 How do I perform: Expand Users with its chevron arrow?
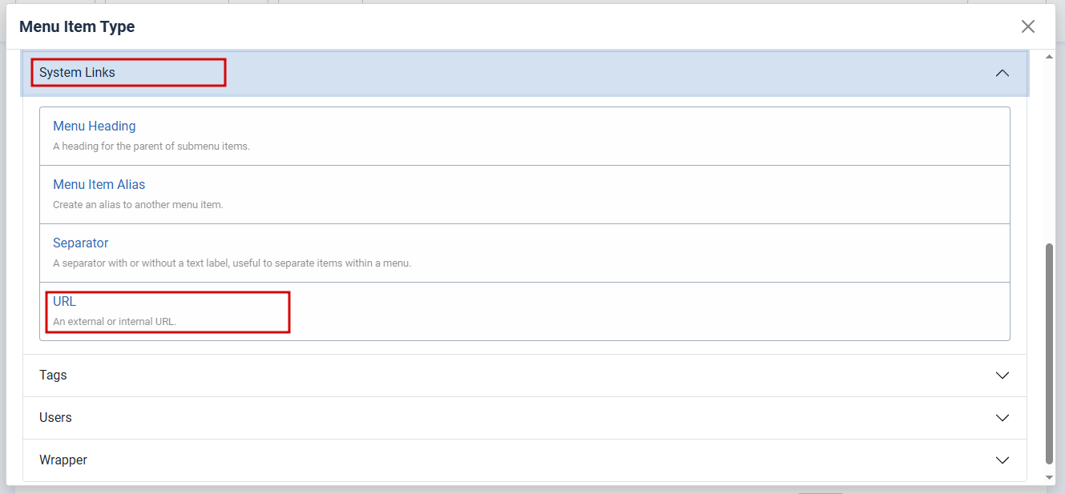1002,418
